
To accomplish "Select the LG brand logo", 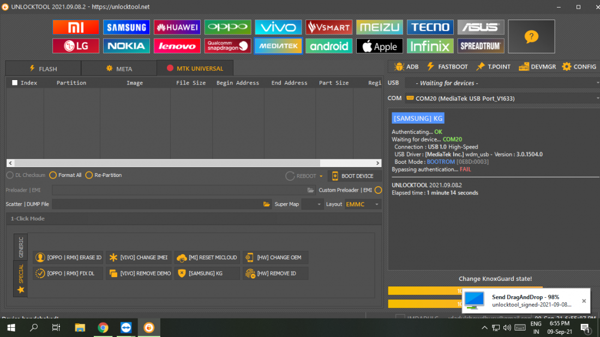I will pos(76,46).
